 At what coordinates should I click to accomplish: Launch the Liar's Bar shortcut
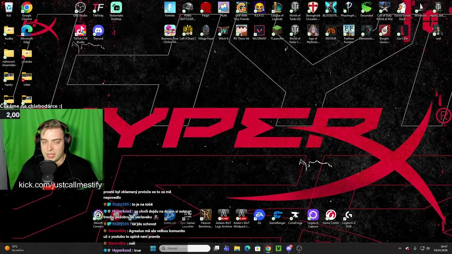coord(403,33)
